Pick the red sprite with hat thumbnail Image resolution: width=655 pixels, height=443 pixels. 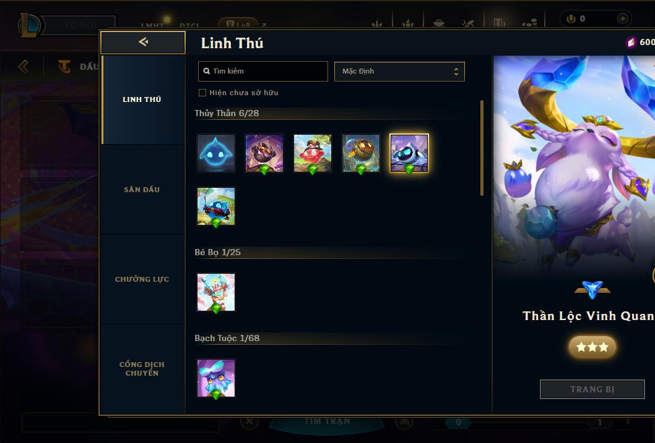coord(313,153)
